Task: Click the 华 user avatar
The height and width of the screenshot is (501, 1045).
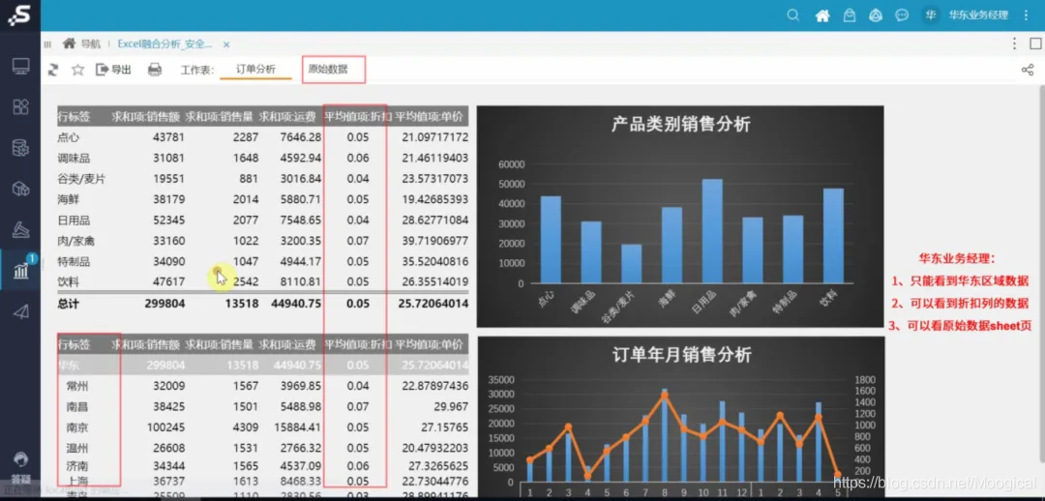Action: [x=931, y=15]
